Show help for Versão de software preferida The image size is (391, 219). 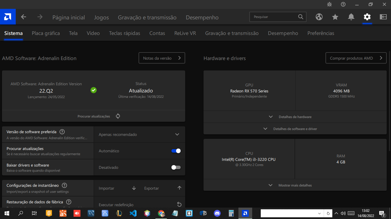point(62,132)
